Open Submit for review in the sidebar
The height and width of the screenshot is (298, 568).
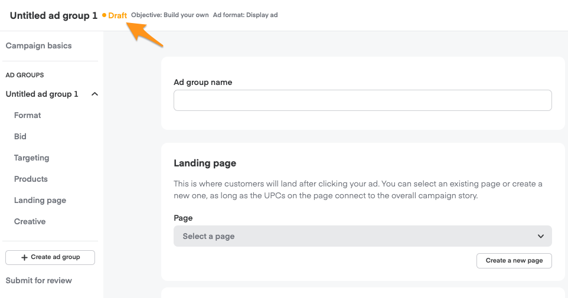(39, 280)
